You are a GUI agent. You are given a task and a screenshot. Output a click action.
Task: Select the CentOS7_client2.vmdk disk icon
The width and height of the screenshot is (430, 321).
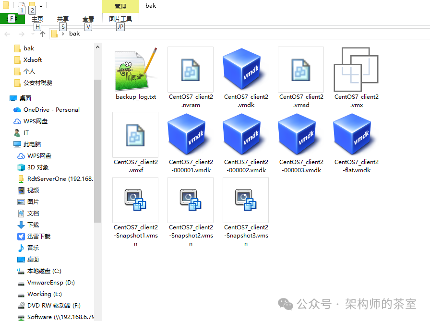[x=242, y=69]
